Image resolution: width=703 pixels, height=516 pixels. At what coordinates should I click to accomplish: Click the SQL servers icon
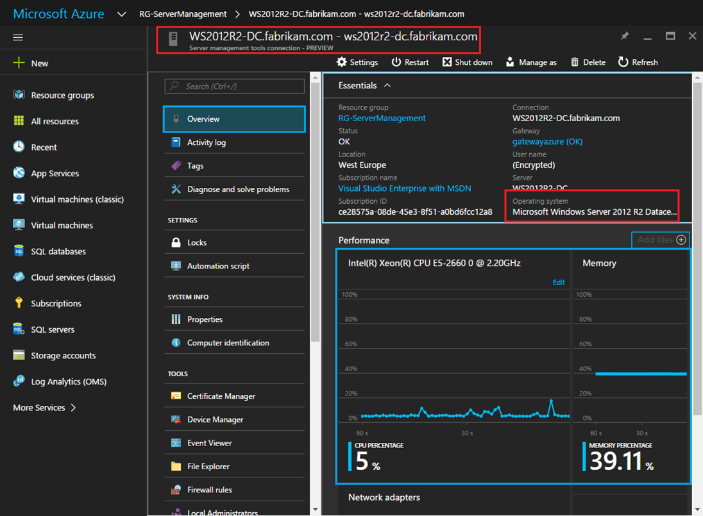coord(19,329)
